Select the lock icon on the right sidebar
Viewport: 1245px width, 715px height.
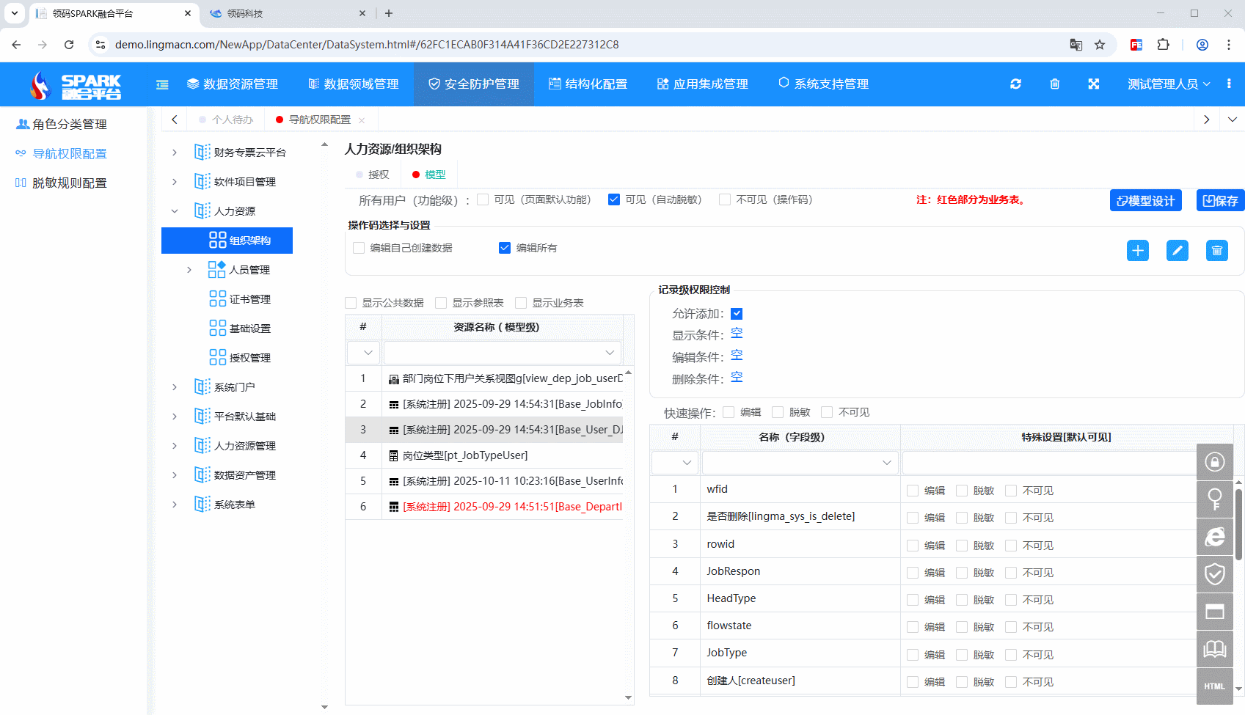pos(1214,462)
